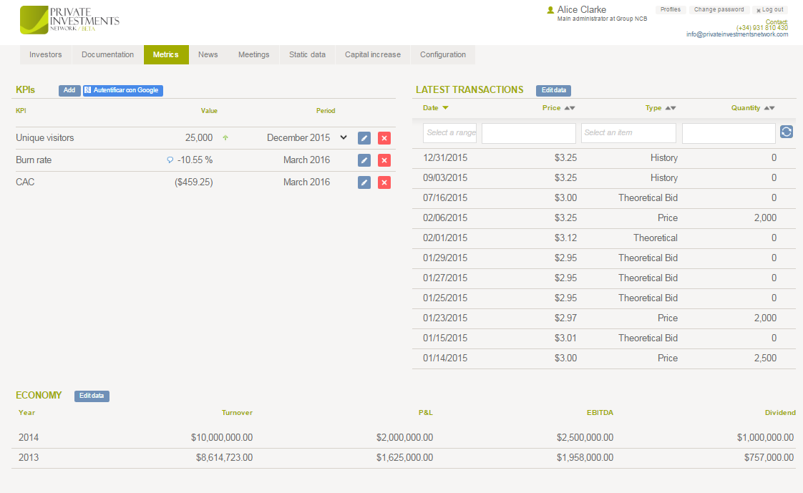Open the Burn rate comment bubble

coord(170,160)
